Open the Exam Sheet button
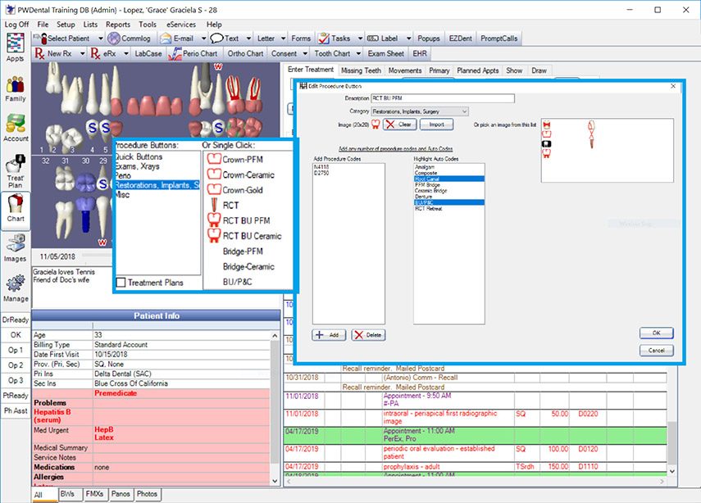 (386, 53)
